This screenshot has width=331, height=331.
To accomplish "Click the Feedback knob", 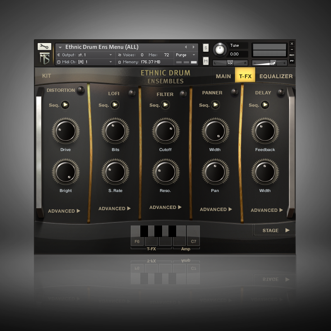I will (265, 131).
